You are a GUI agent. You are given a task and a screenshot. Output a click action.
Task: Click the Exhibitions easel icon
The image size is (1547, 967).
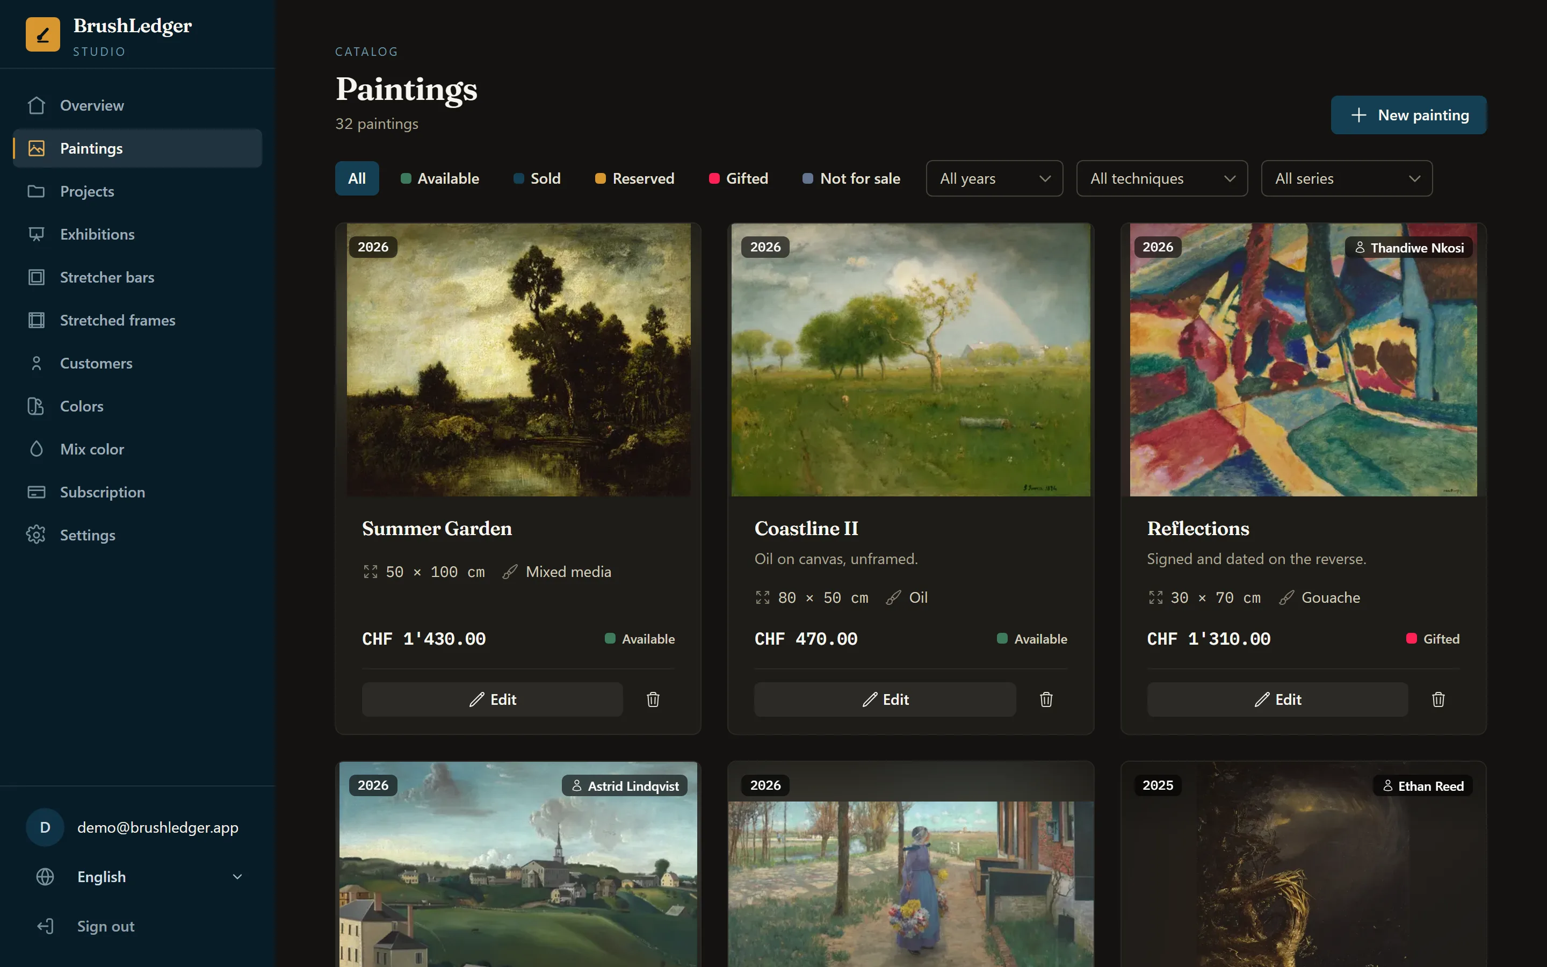37,234
